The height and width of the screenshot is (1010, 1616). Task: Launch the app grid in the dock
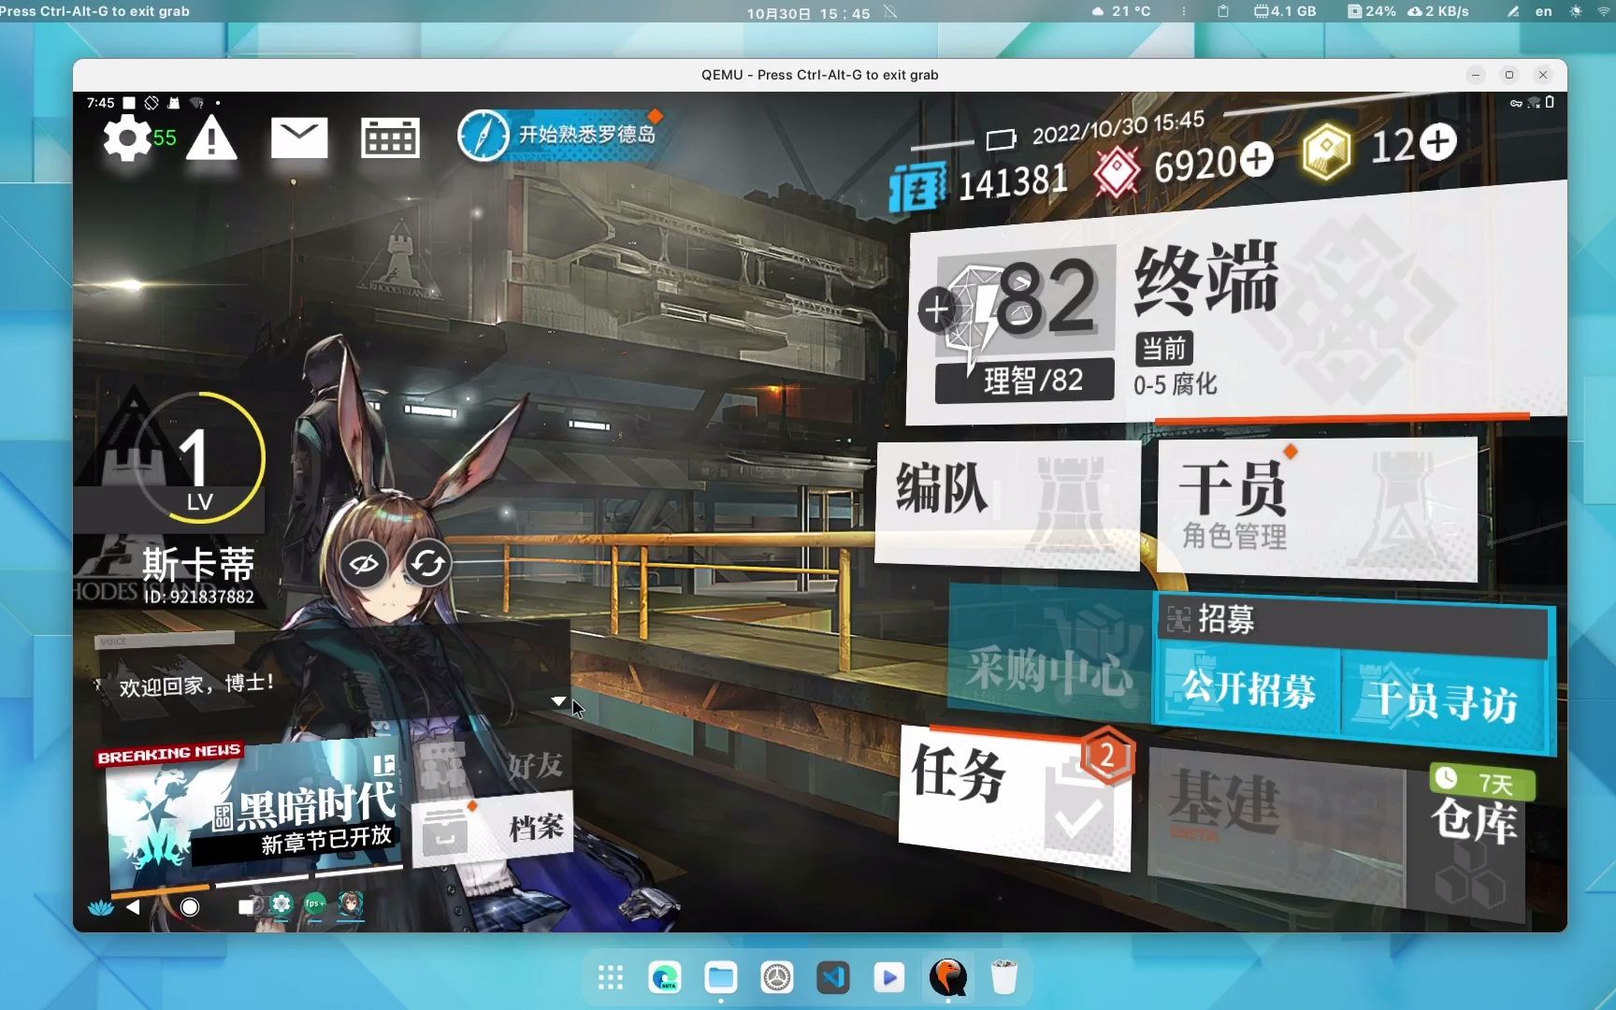click(x=611, y=978)
